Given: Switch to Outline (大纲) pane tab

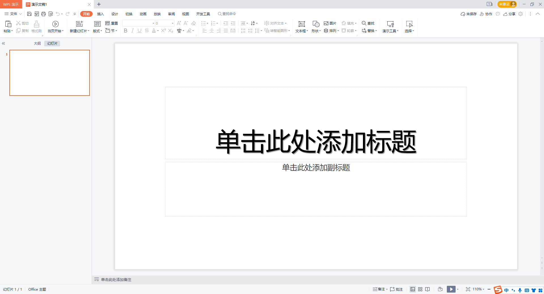Looking at the screenshot, I should (x=37, y=43).
